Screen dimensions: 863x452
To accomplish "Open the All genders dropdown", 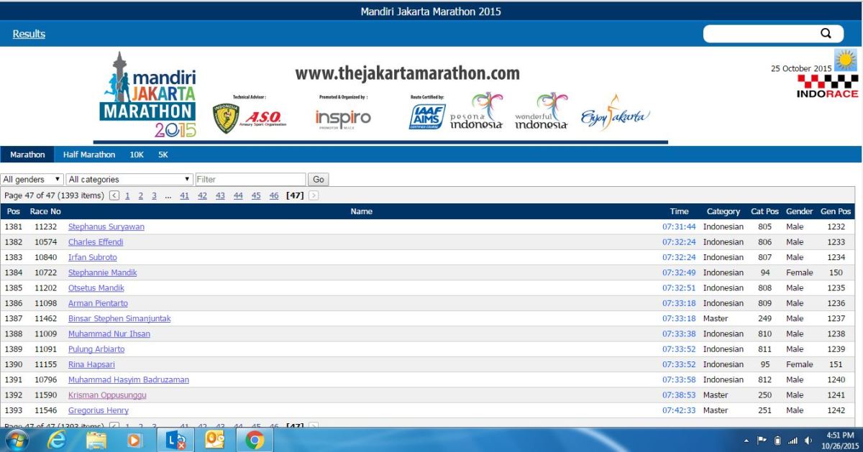I will (32, 180).
